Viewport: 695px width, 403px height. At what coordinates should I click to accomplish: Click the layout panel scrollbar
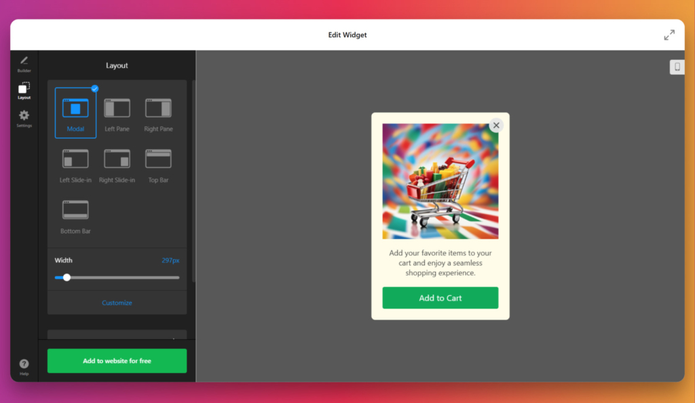(193, 181)
